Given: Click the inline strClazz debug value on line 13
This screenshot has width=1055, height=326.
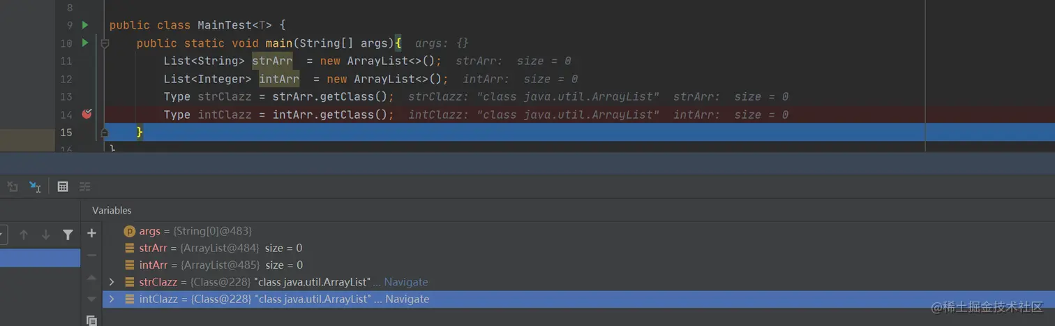Looking at the screenshot, I should click(x=534, y=96).
